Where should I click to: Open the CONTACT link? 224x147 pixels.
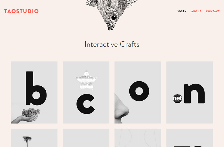point(213,11)
